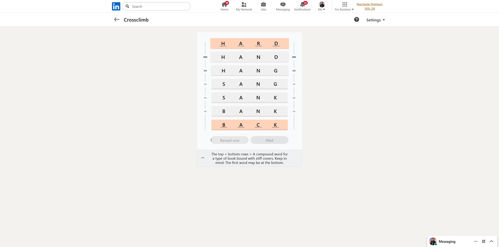Click the Crossclimb page title
This screenshot has width=499, height=247.
(x=136, y=20)
